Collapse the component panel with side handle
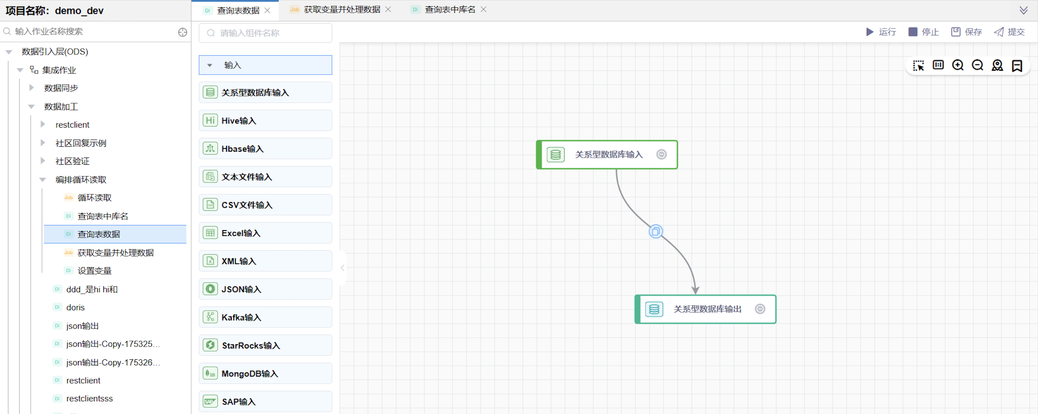The height and width of the screenshot is (414, 1038). pyautogui.click(x=342, y=268)
